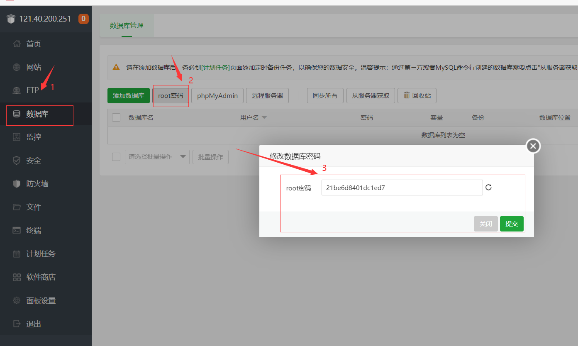Click the home icon beside 首页
This screenshot has height=346, width=578.
(17, 44)
